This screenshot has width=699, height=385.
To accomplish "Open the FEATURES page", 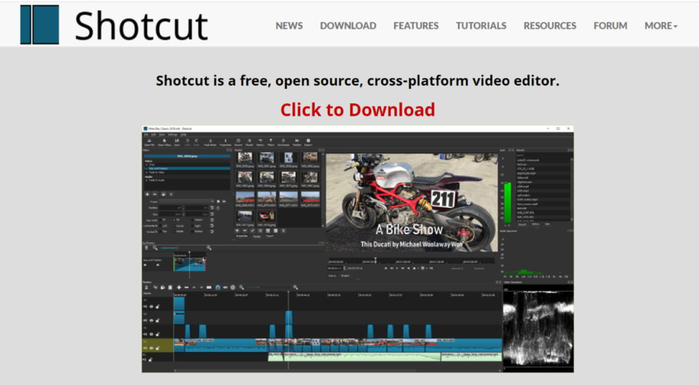I will point(416,26).
